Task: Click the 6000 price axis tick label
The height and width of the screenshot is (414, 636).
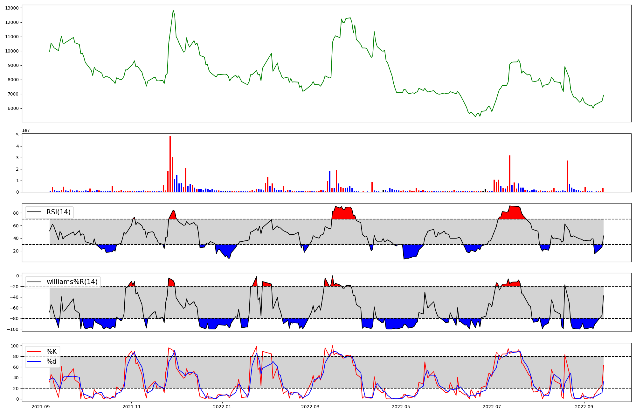Action: click(13, 108)
